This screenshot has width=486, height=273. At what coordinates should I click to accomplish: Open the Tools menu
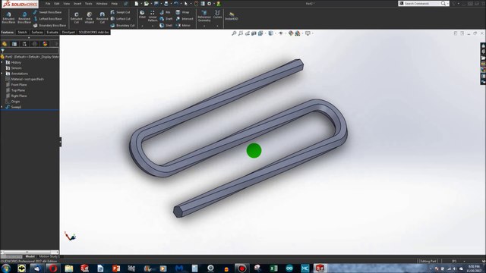[x=89, y=4]
